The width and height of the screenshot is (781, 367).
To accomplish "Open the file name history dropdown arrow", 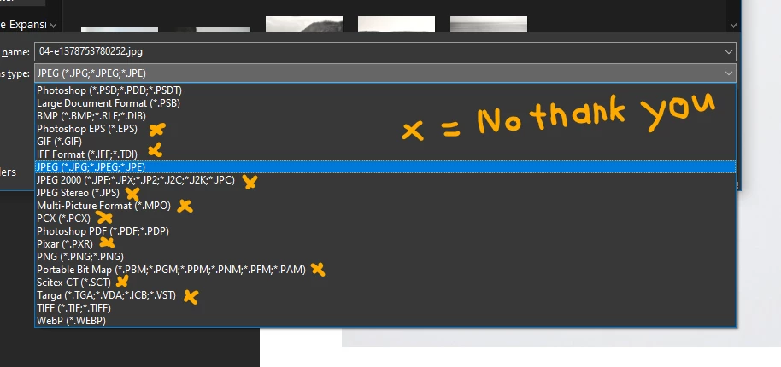I will (x=729, y=52).
